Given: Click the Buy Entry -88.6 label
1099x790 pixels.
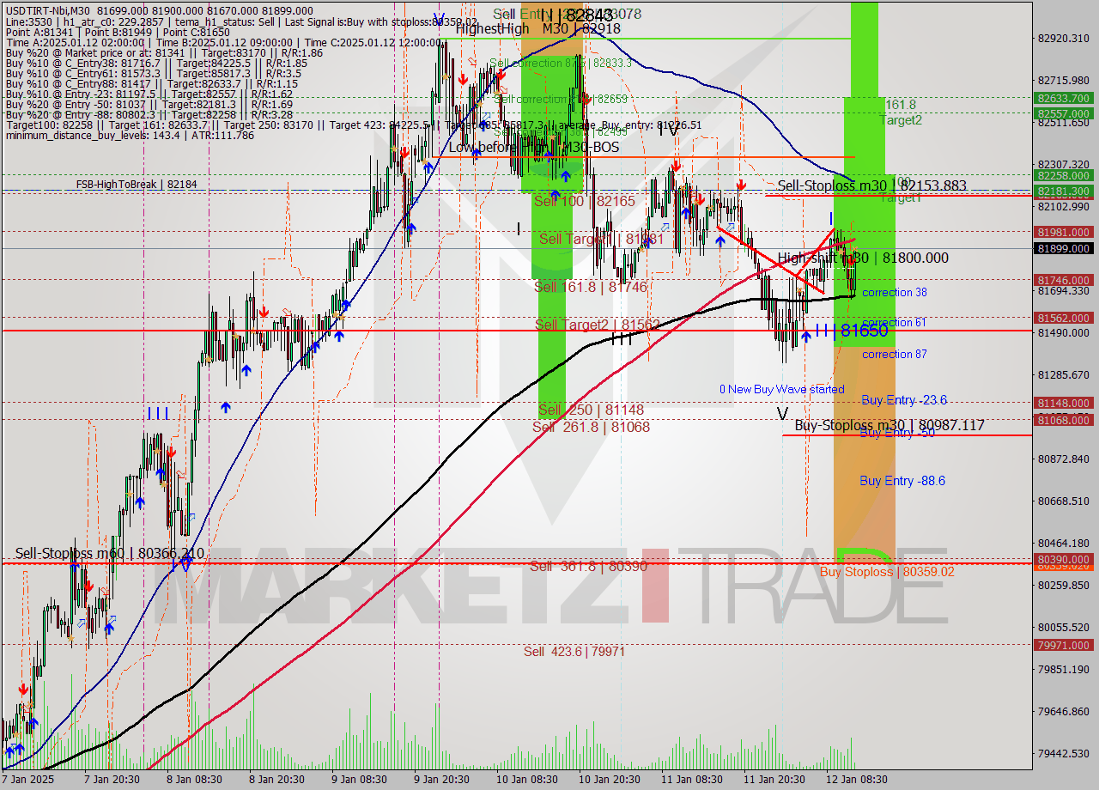Looking at the screenshot, I should click(x=902, y=481).
